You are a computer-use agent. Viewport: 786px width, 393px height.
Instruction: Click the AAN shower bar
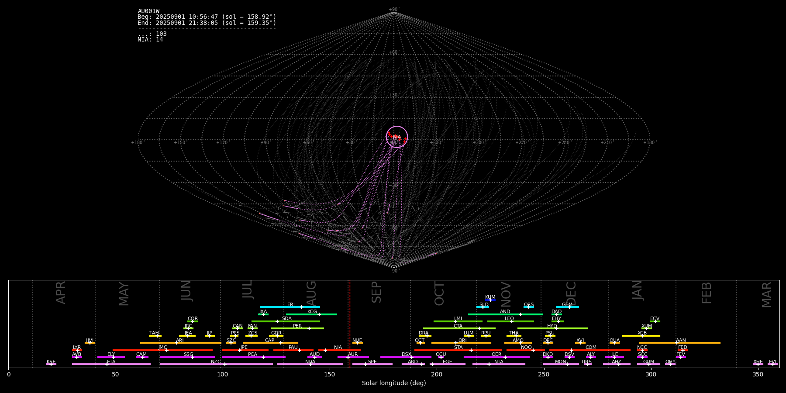coord(680,343)
